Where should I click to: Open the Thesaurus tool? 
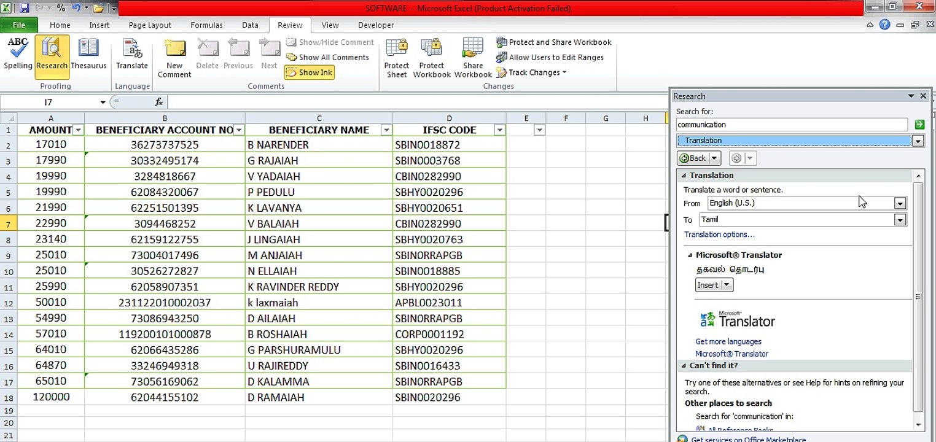tap(88, 55)
